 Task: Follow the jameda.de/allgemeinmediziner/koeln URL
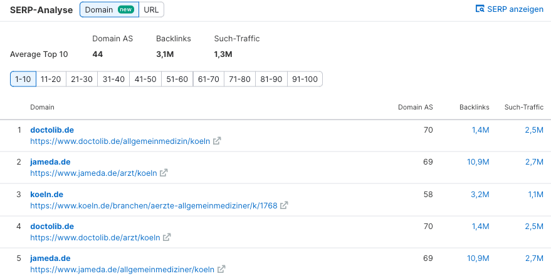click(x=122, y=269)
